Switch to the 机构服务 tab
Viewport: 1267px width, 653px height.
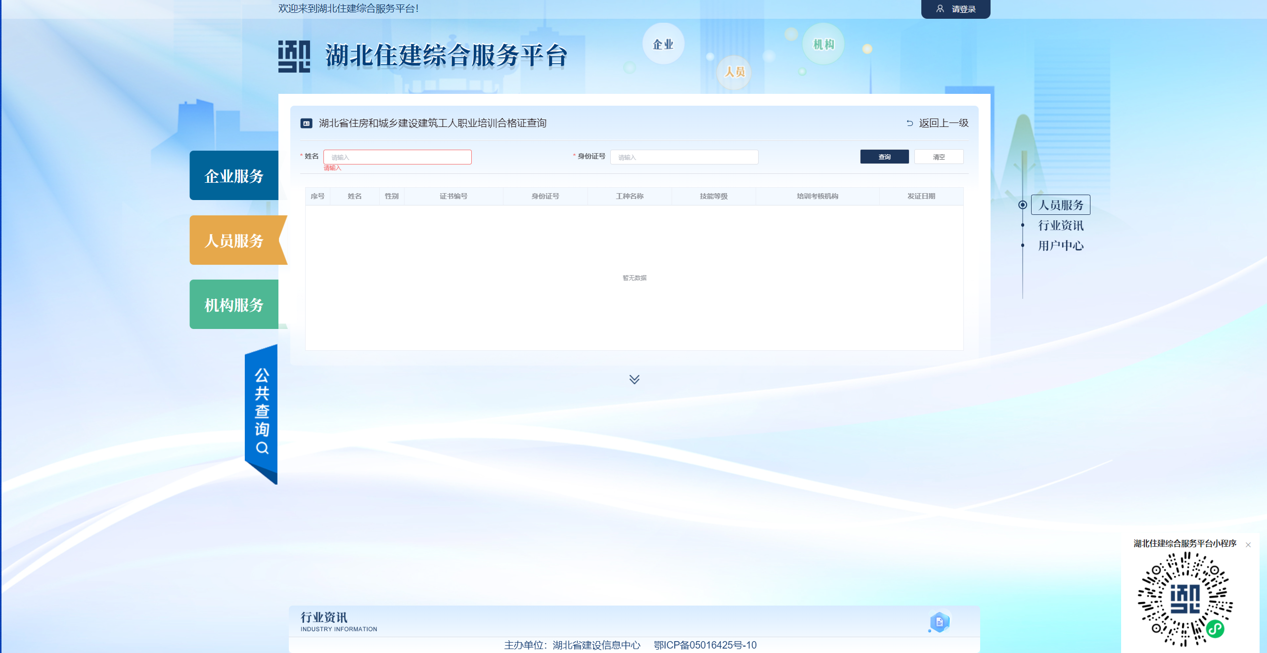[x=233, y=304]
